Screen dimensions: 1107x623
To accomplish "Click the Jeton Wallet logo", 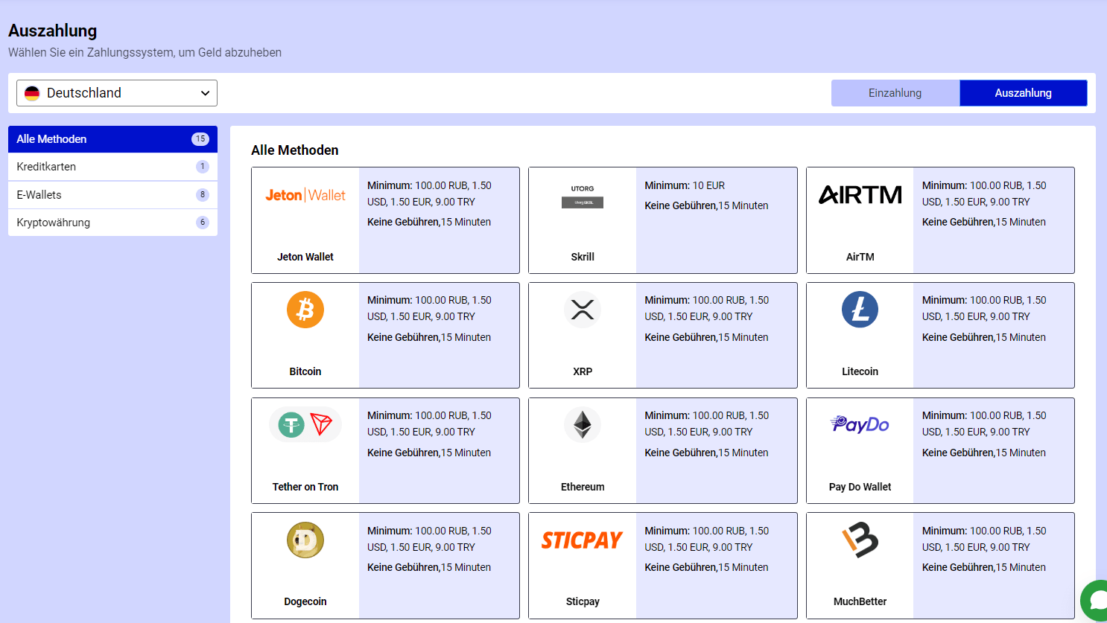I will pyautogui.click(x=305, y=195).
